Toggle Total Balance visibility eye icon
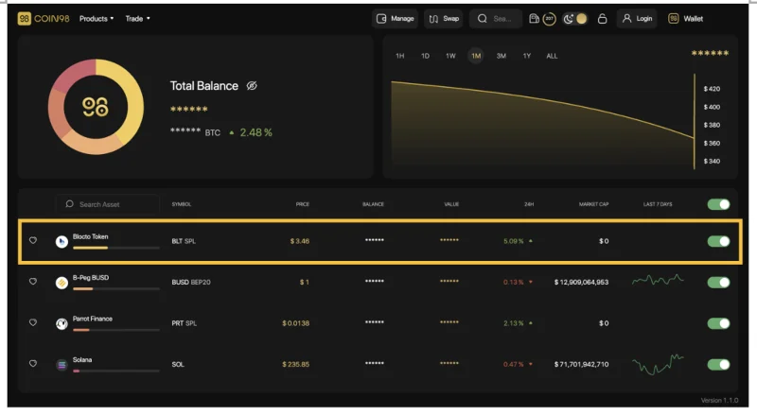This screenshot has height=415, width=757. point(252,86)
